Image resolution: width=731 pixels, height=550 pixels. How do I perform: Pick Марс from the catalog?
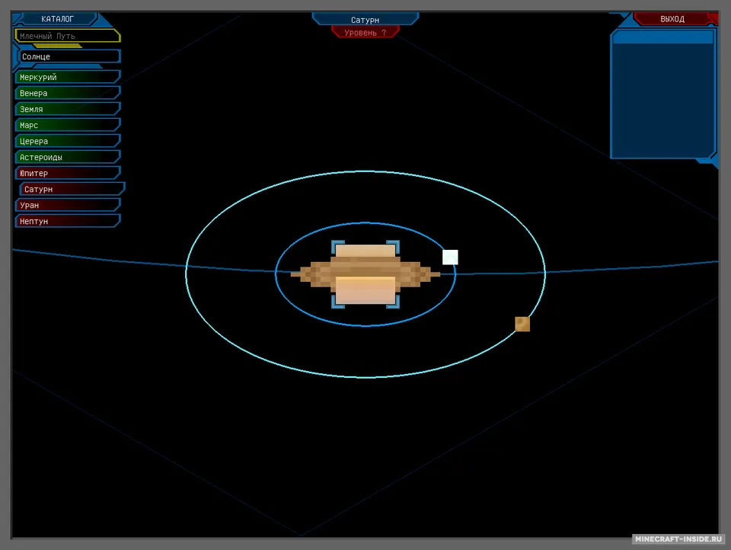pyautogui.click(x=68, y=125)
